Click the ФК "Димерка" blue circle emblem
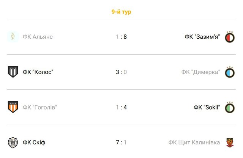Image resolution: width=243 pixels, height=158 pixels. (x=230, y=72)
